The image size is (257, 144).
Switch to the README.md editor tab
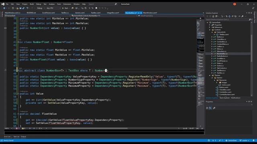tap(31, 13)
